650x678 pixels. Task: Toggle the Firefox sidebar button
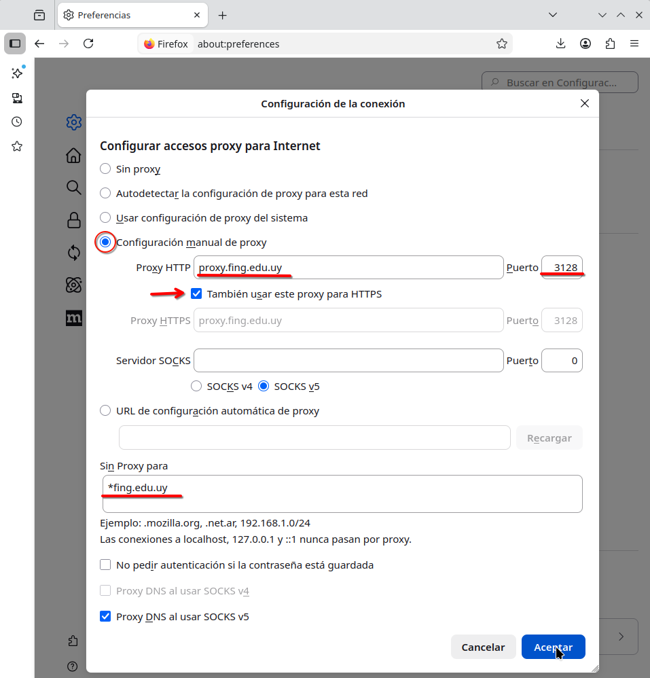click(15, 43)
